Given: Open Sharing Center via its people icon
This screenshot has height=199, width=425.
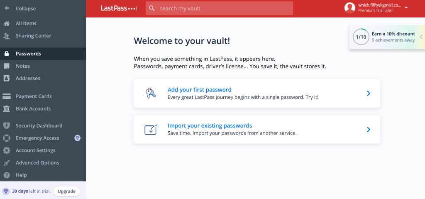Looking at the screenshot, I should [x=7, y=36].
